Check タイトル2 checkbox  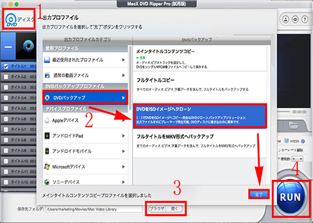tap(6, 77)
